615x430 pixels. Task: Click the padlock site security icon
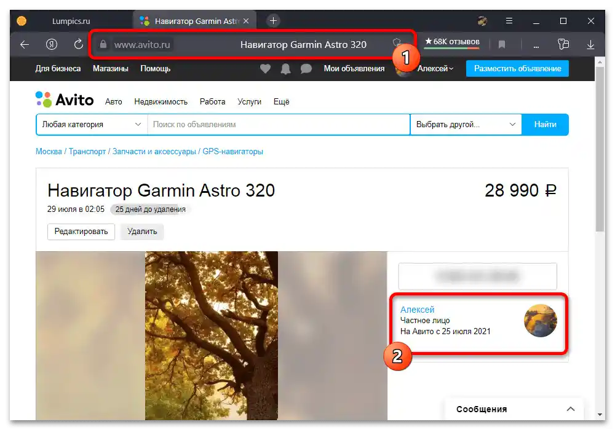click(x=103, y=44)
